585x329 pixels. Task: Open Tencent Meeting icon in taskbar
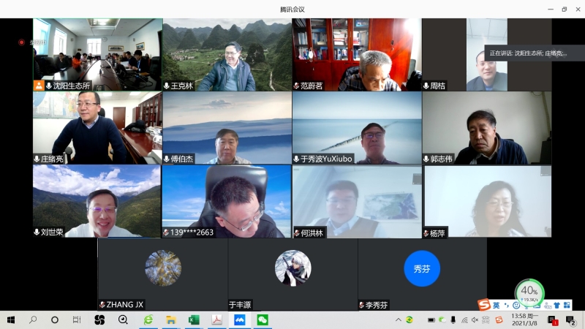tap(239, 320)
